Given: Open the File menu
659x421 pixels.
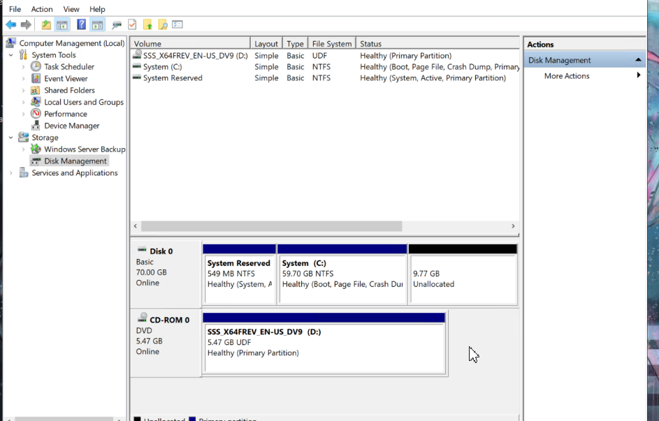Looking at the screenshot, I should click(x=15, y=9).
